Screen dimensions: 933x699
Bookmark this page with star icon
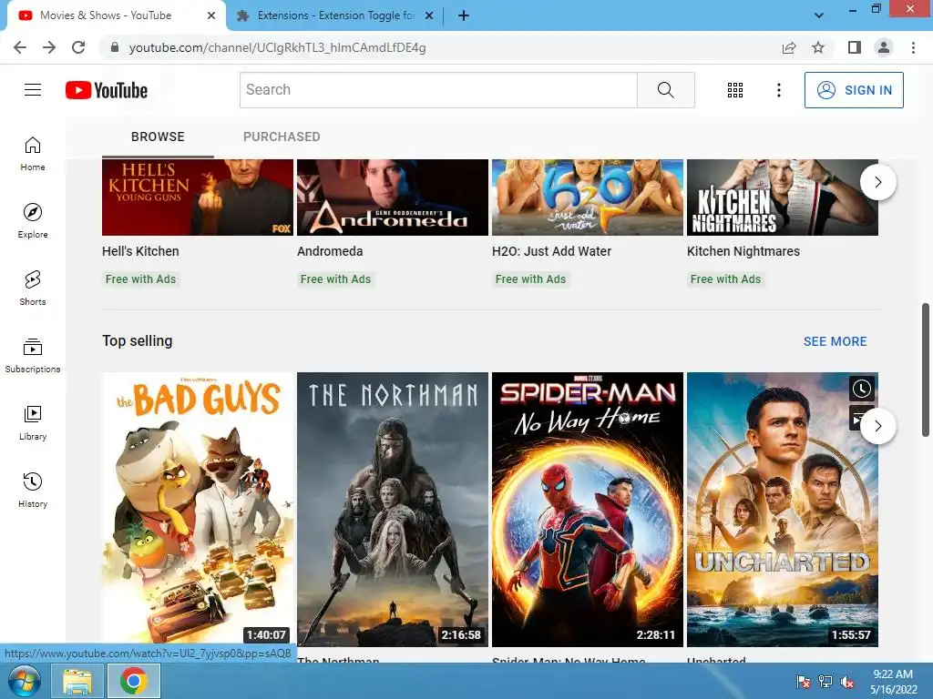818,47
